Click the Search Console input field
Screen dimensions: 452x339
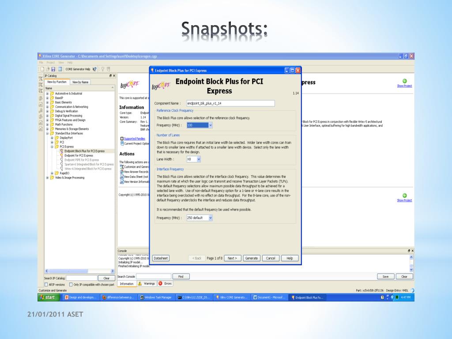(x=154, y=277)
